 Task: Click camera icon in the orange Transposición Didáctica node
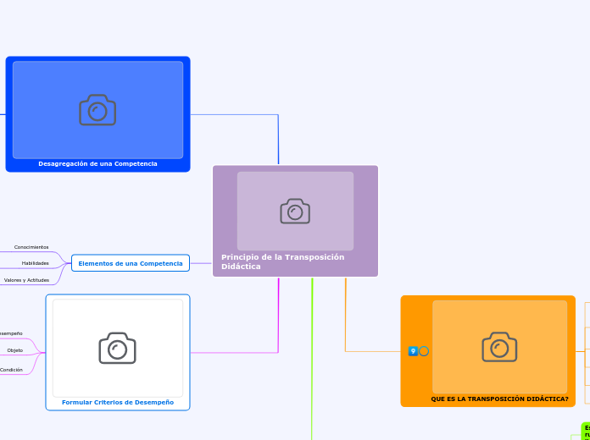pyautogui.click(x=499, y=347)
